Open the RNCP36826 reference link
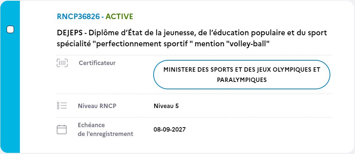The height and width of the screenshot is (154, 355). 78,17
